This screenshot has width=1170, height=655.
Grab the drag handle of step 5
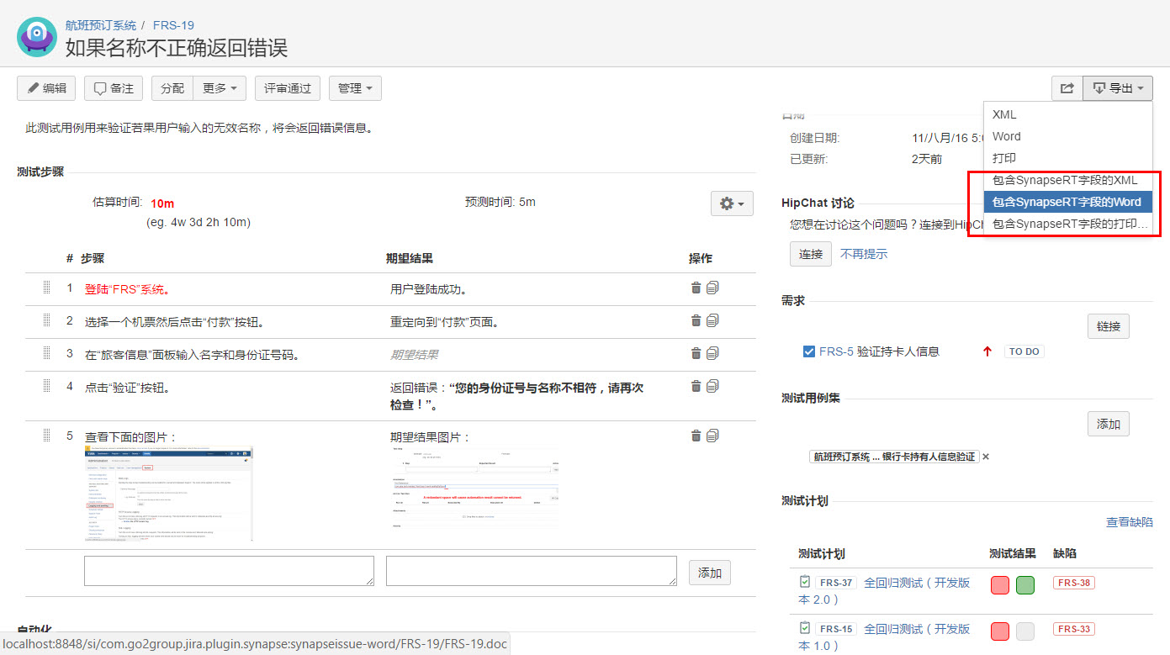tap(47, 436)
